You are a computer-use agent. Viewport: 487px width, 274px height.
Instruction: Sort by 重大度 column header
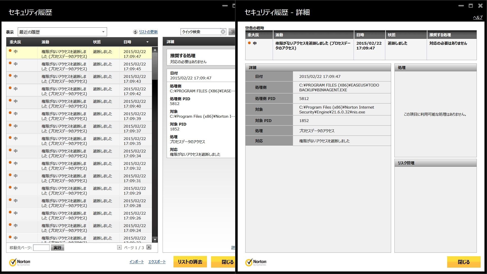15,42
